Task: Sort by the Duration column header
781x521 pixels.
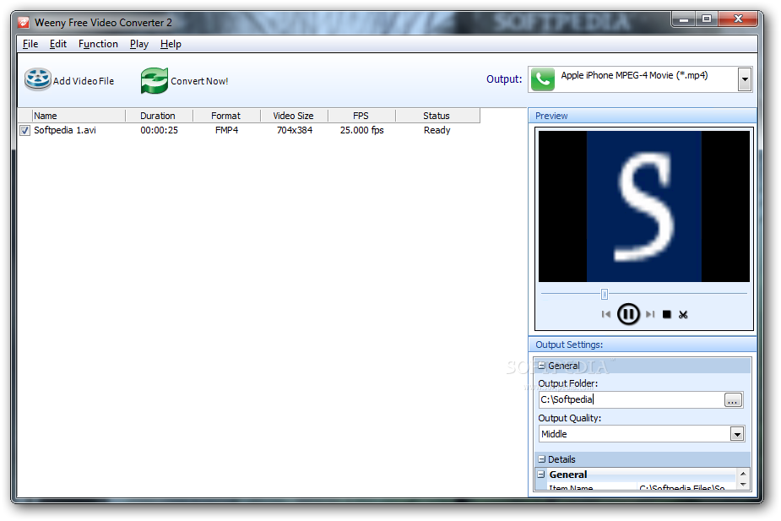Action: pyautogui.click(x=159, y=116)
